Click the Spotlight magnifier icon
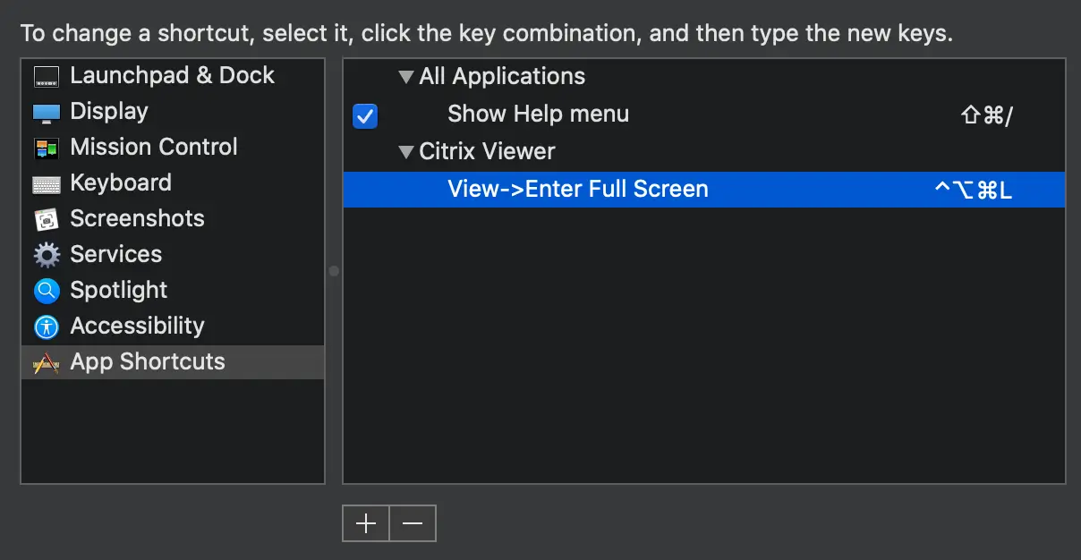The image size is (1081, 560). [x=46, y=290]
